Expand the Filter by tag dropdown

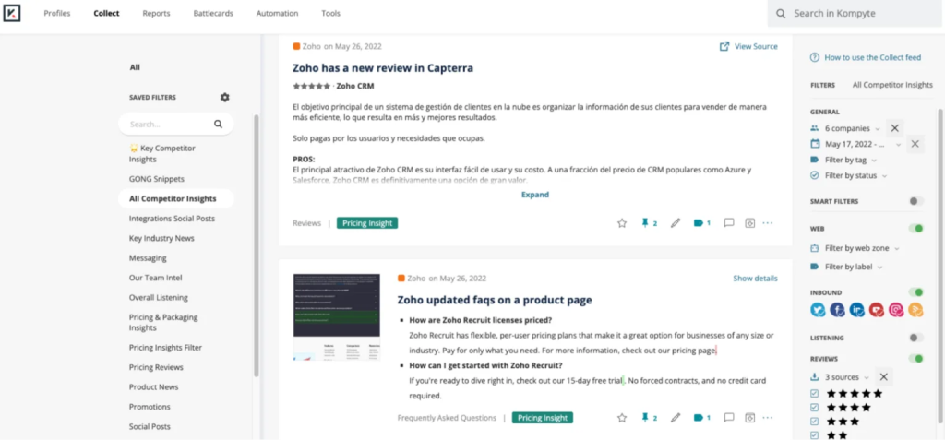click(850, 160)
